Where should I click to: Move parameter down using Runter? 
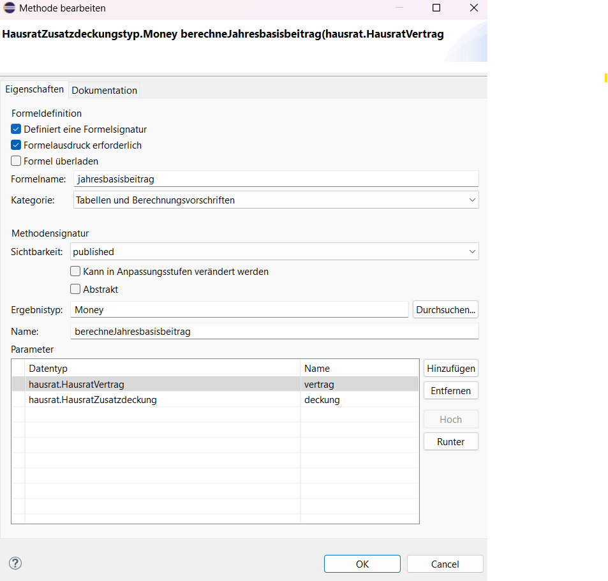(x=450, y=441)
